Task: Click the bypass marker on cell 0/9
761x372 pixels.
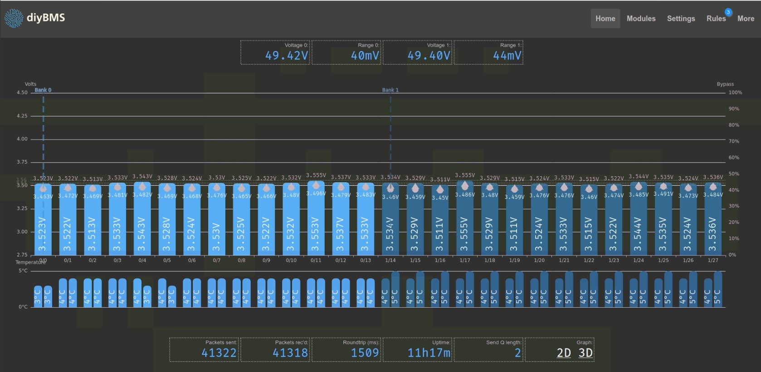Action: (x=266, y=188)
